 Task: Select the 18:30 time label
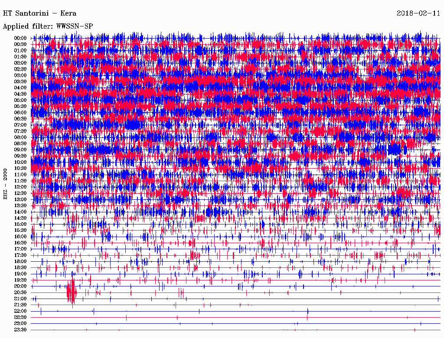click(20, 268)
